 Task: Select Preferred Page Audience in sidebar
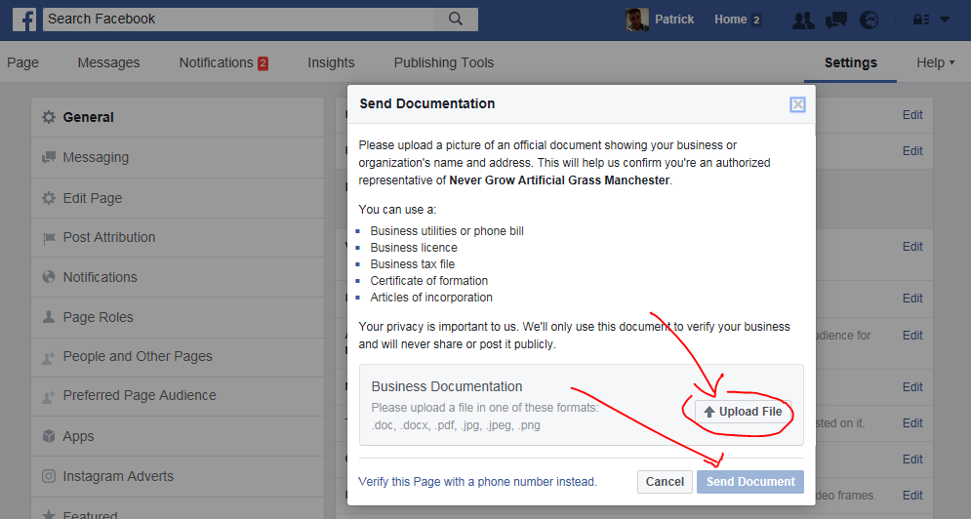pyautogui.click(x=178, y=395)
